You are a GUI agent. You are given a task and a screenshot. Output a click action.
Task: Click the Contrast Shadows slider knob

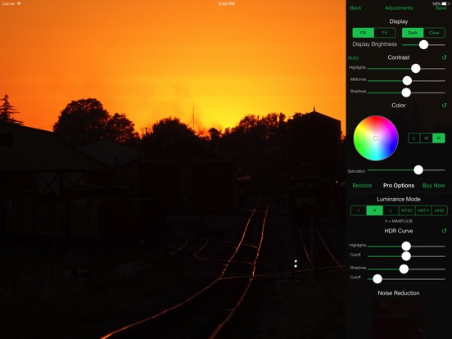point(406,93)
